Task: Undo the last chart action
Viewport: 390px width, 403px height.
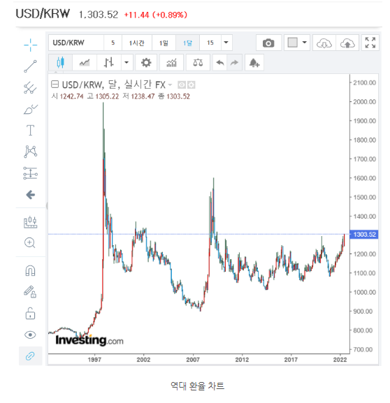Action: point(220,62)
